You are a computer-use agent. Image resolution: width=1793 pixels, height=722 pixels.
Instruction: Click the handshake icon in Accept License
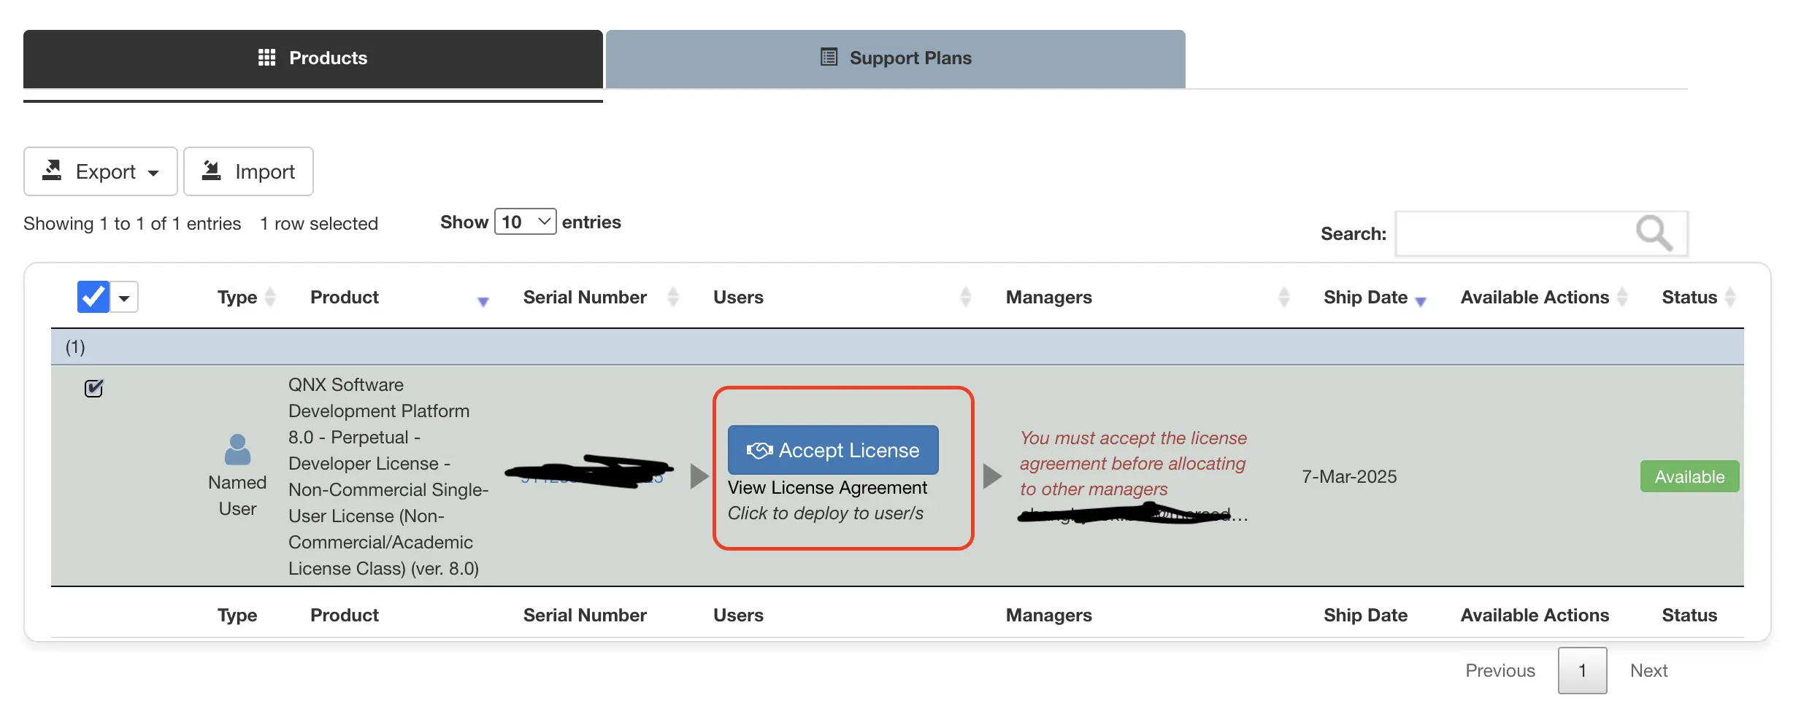(x=759, y=451)
